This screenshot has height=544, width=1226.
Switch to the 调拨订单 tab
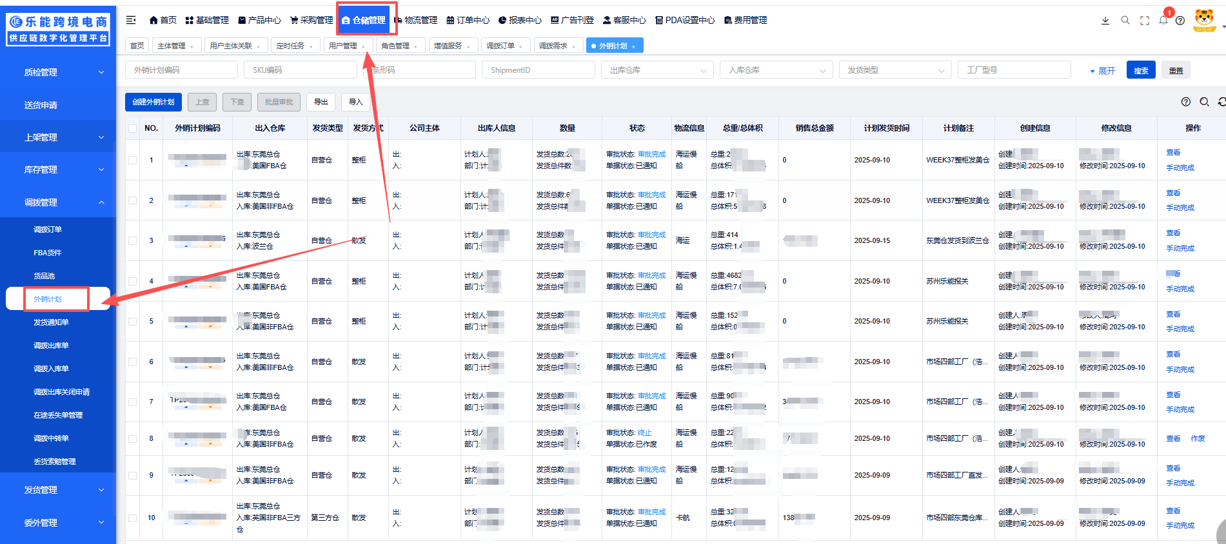pyautogui.click(x=500, y=46)
